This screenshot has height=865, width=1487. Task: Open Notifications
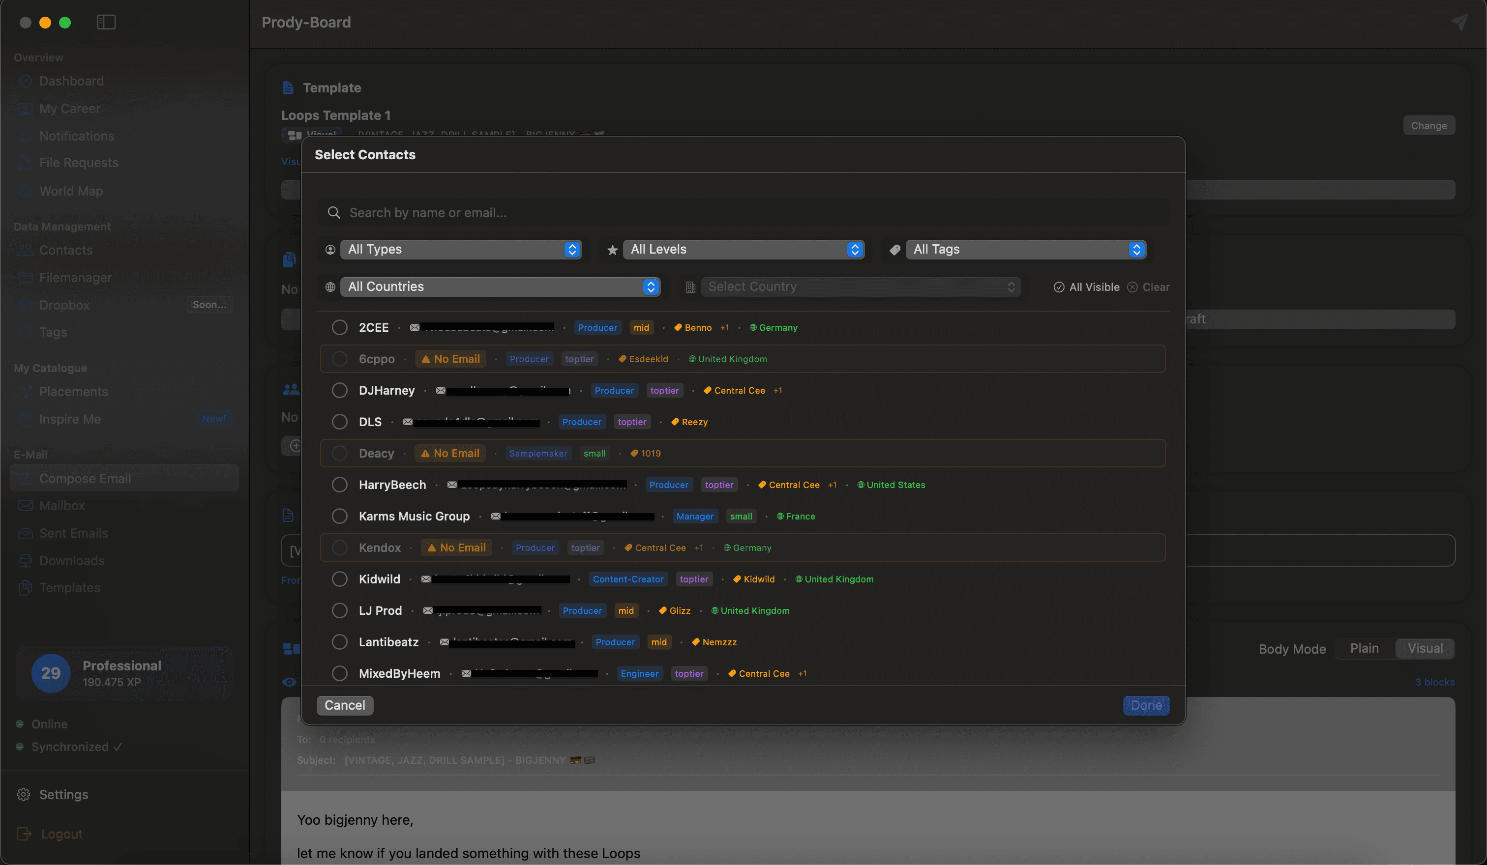(x=76, y=136)
